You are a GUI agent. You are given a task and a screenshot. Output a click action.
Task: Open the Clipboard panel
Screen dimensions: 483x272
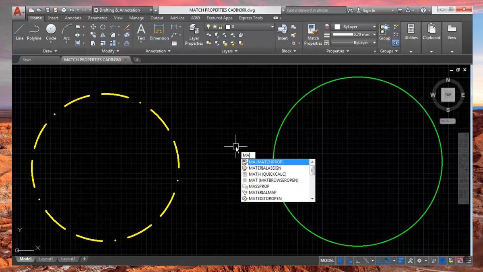tap(431, 37)
